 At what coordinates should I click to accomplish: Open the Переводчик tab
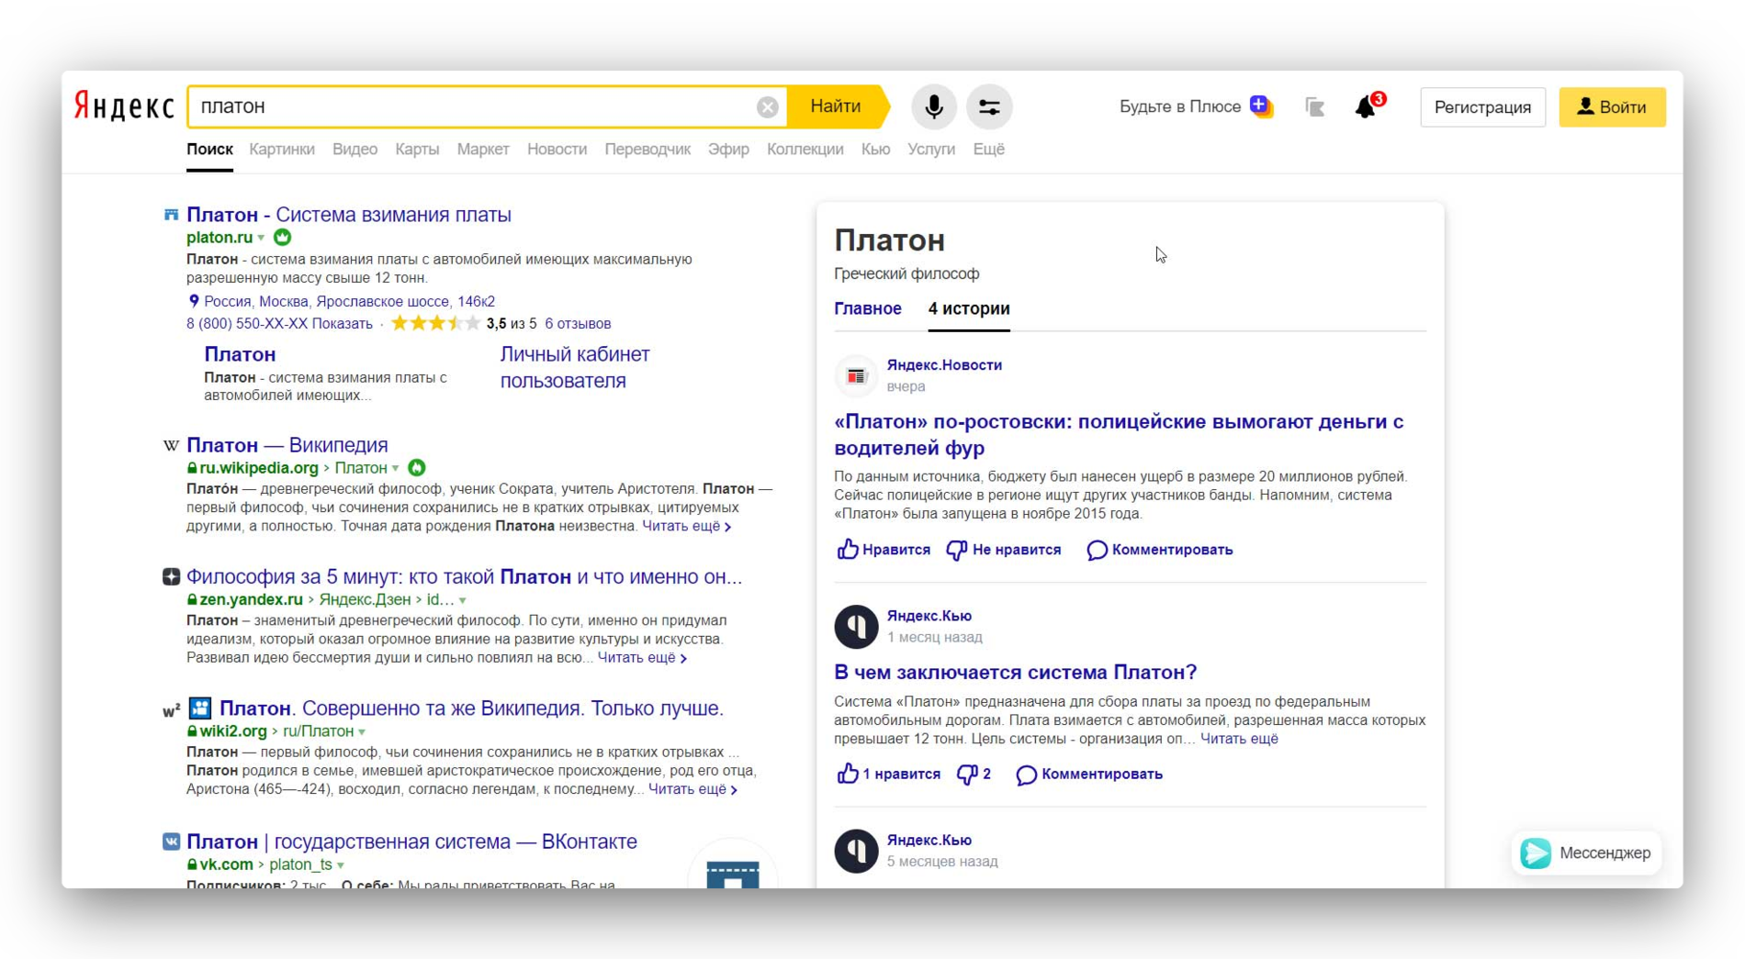647,150
